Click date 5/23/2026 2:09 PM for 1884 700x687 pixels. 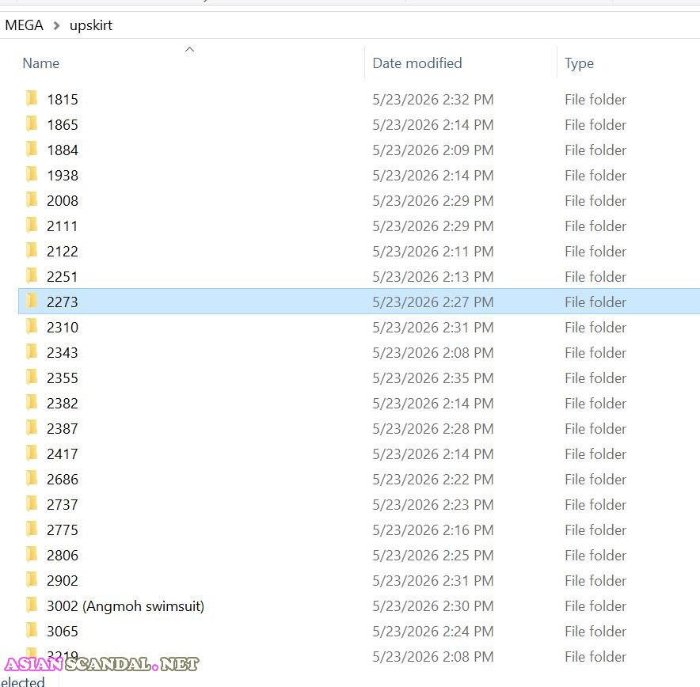pyautogui.click(x=433, y=150)
